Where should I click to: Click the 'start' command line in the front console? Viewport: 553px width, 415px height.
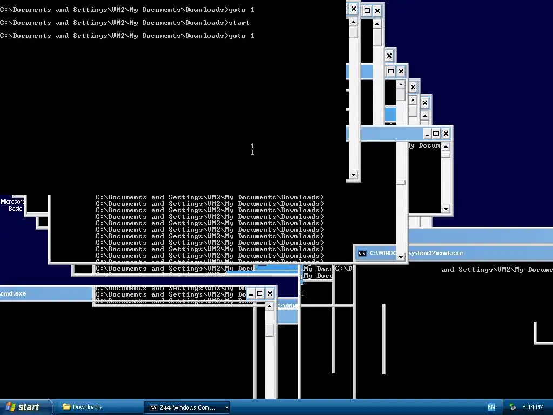pyautogui.click(x=239, y=23)
